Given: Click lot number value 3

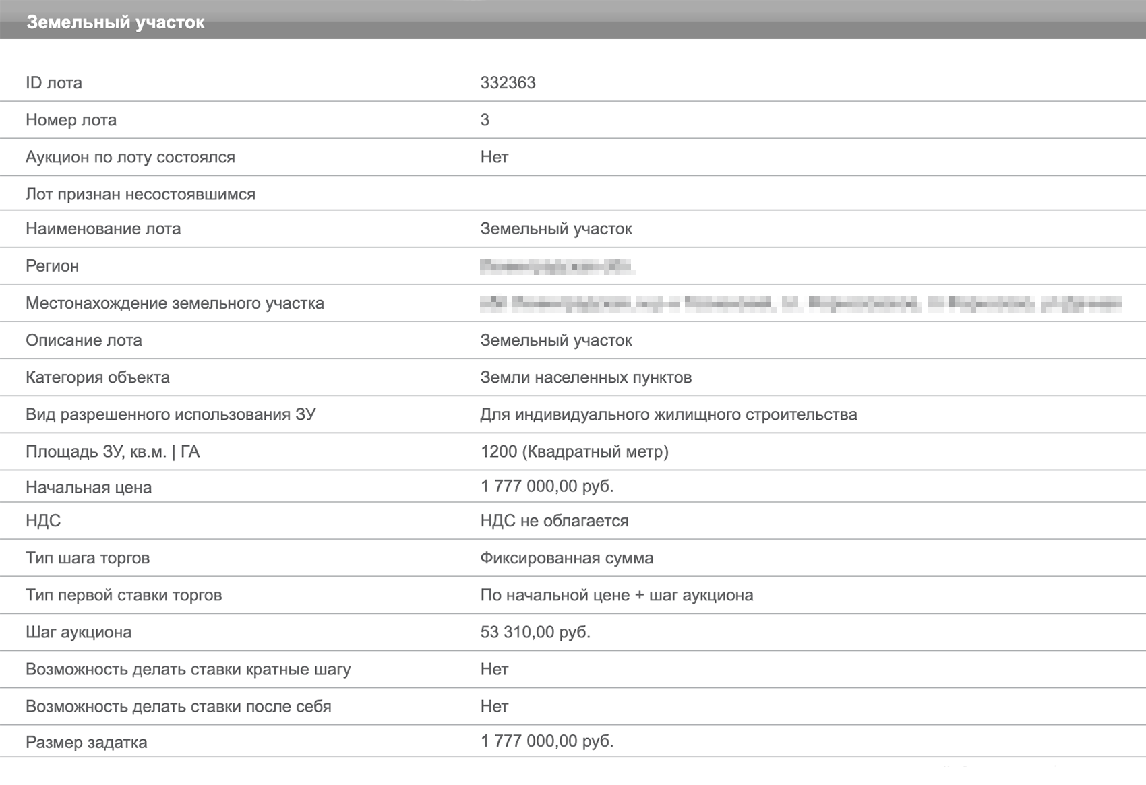Looking at the screenshot, I should [x=485, y=120].
